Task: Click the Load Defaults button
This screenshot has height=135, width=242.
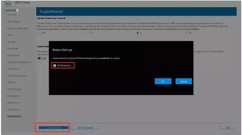Action: [x=53, y=128]
